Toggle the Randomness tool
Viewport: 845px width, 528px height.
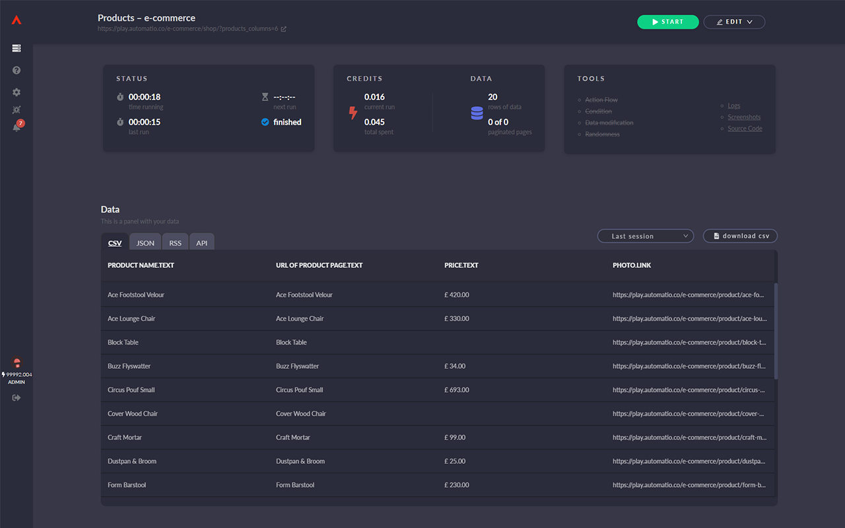tap(603, 134)
